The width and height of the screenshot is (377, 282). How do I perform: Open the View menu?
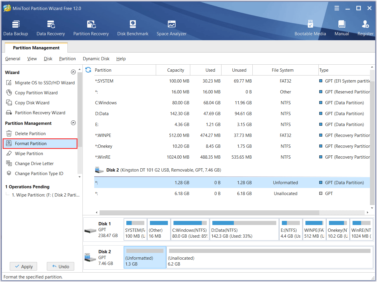click(32, 59)
